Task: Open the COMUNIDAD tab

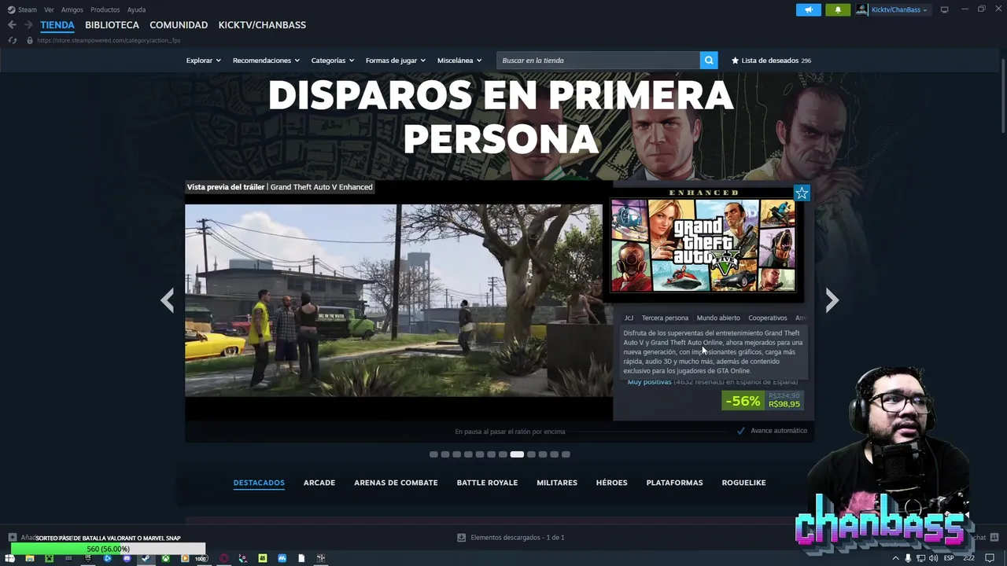Action: tap(179, 25)
